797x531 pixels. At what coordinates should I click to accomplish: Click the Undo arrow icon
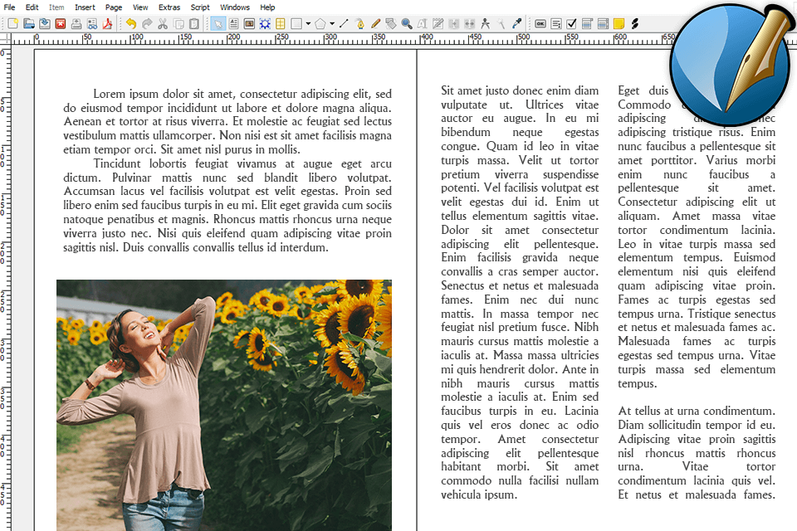pyautogui.click(x=130, y=24)
